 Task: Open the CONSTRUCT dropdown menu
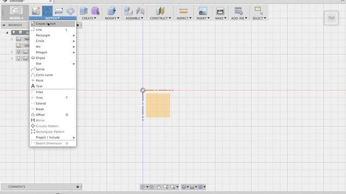(161, 18)
